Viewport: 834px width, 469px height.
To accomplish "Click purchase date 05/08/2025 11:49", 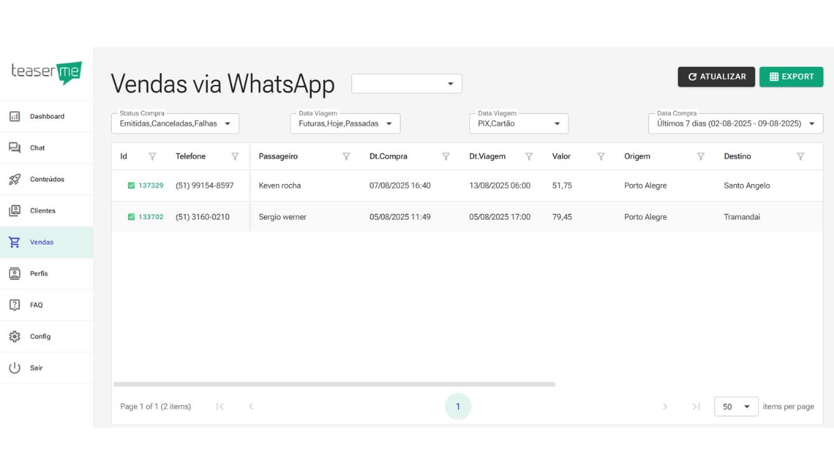I will [x=400, y=217].
